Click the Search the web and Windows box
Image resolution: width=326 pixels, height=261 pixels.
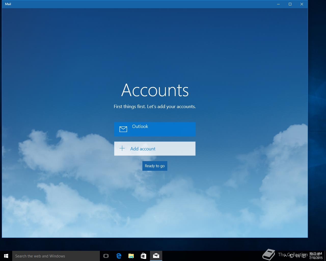[56, 256]
